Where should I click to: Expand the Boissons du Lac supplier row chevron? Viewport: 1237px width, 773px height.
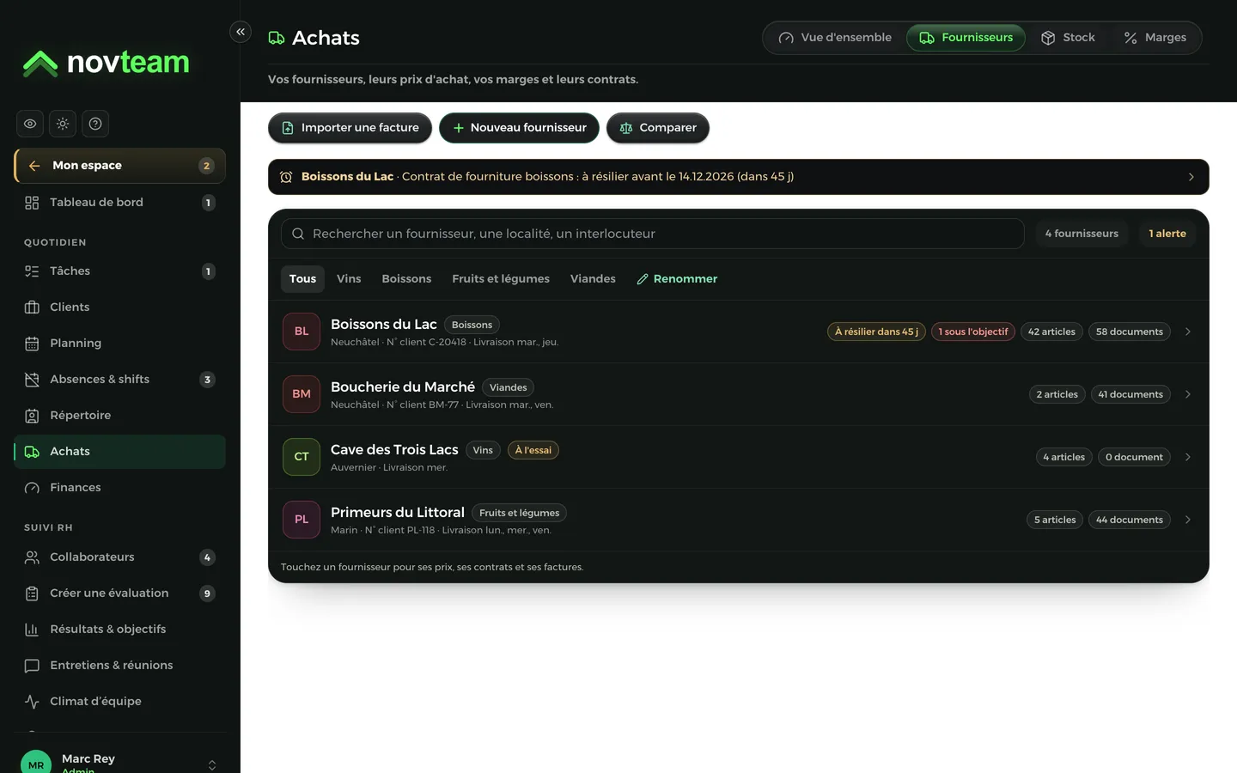coord(1188,332)
